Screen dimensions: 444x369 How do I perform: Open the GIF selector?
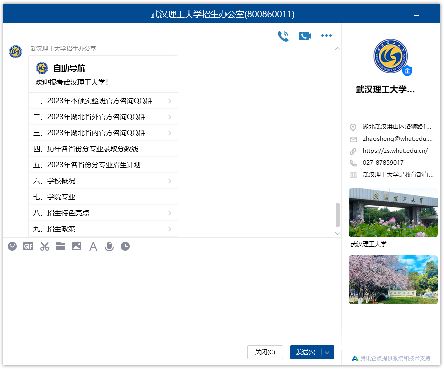(x=28, y=246)
